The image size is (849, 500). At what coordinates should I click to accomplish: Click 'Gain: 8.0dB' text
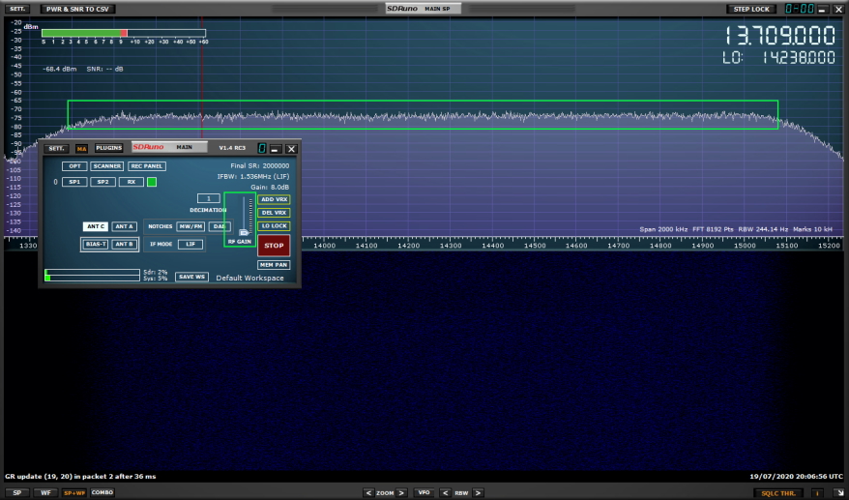(270, 188)
